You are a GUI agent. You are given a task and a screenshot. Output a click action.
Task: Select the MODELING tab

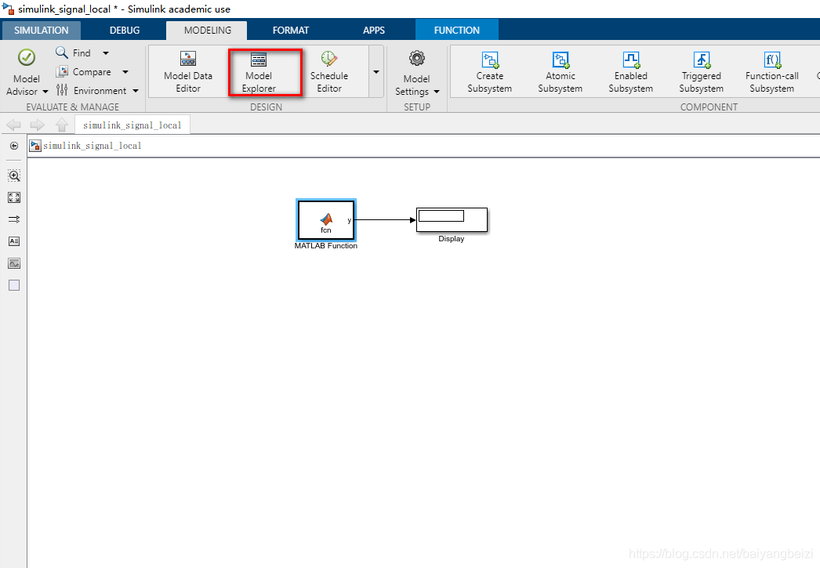point(207,31)
